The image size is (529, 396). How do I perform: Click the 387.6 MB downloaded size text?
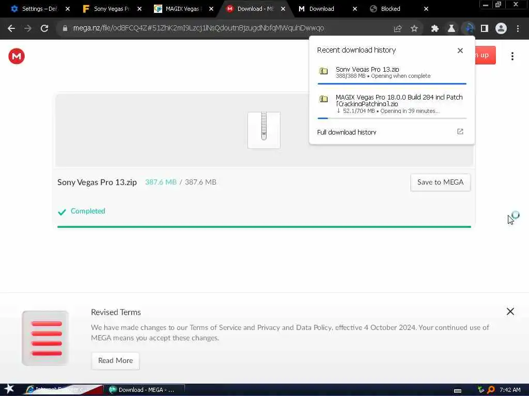pyautogui.click(x=161, y=182)
